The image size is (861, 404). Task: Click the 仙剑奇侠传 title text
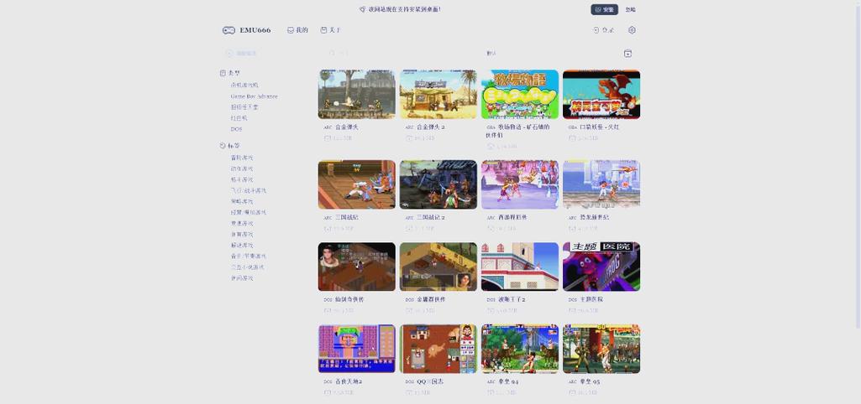pyautogui.click(x=349, y=300)
